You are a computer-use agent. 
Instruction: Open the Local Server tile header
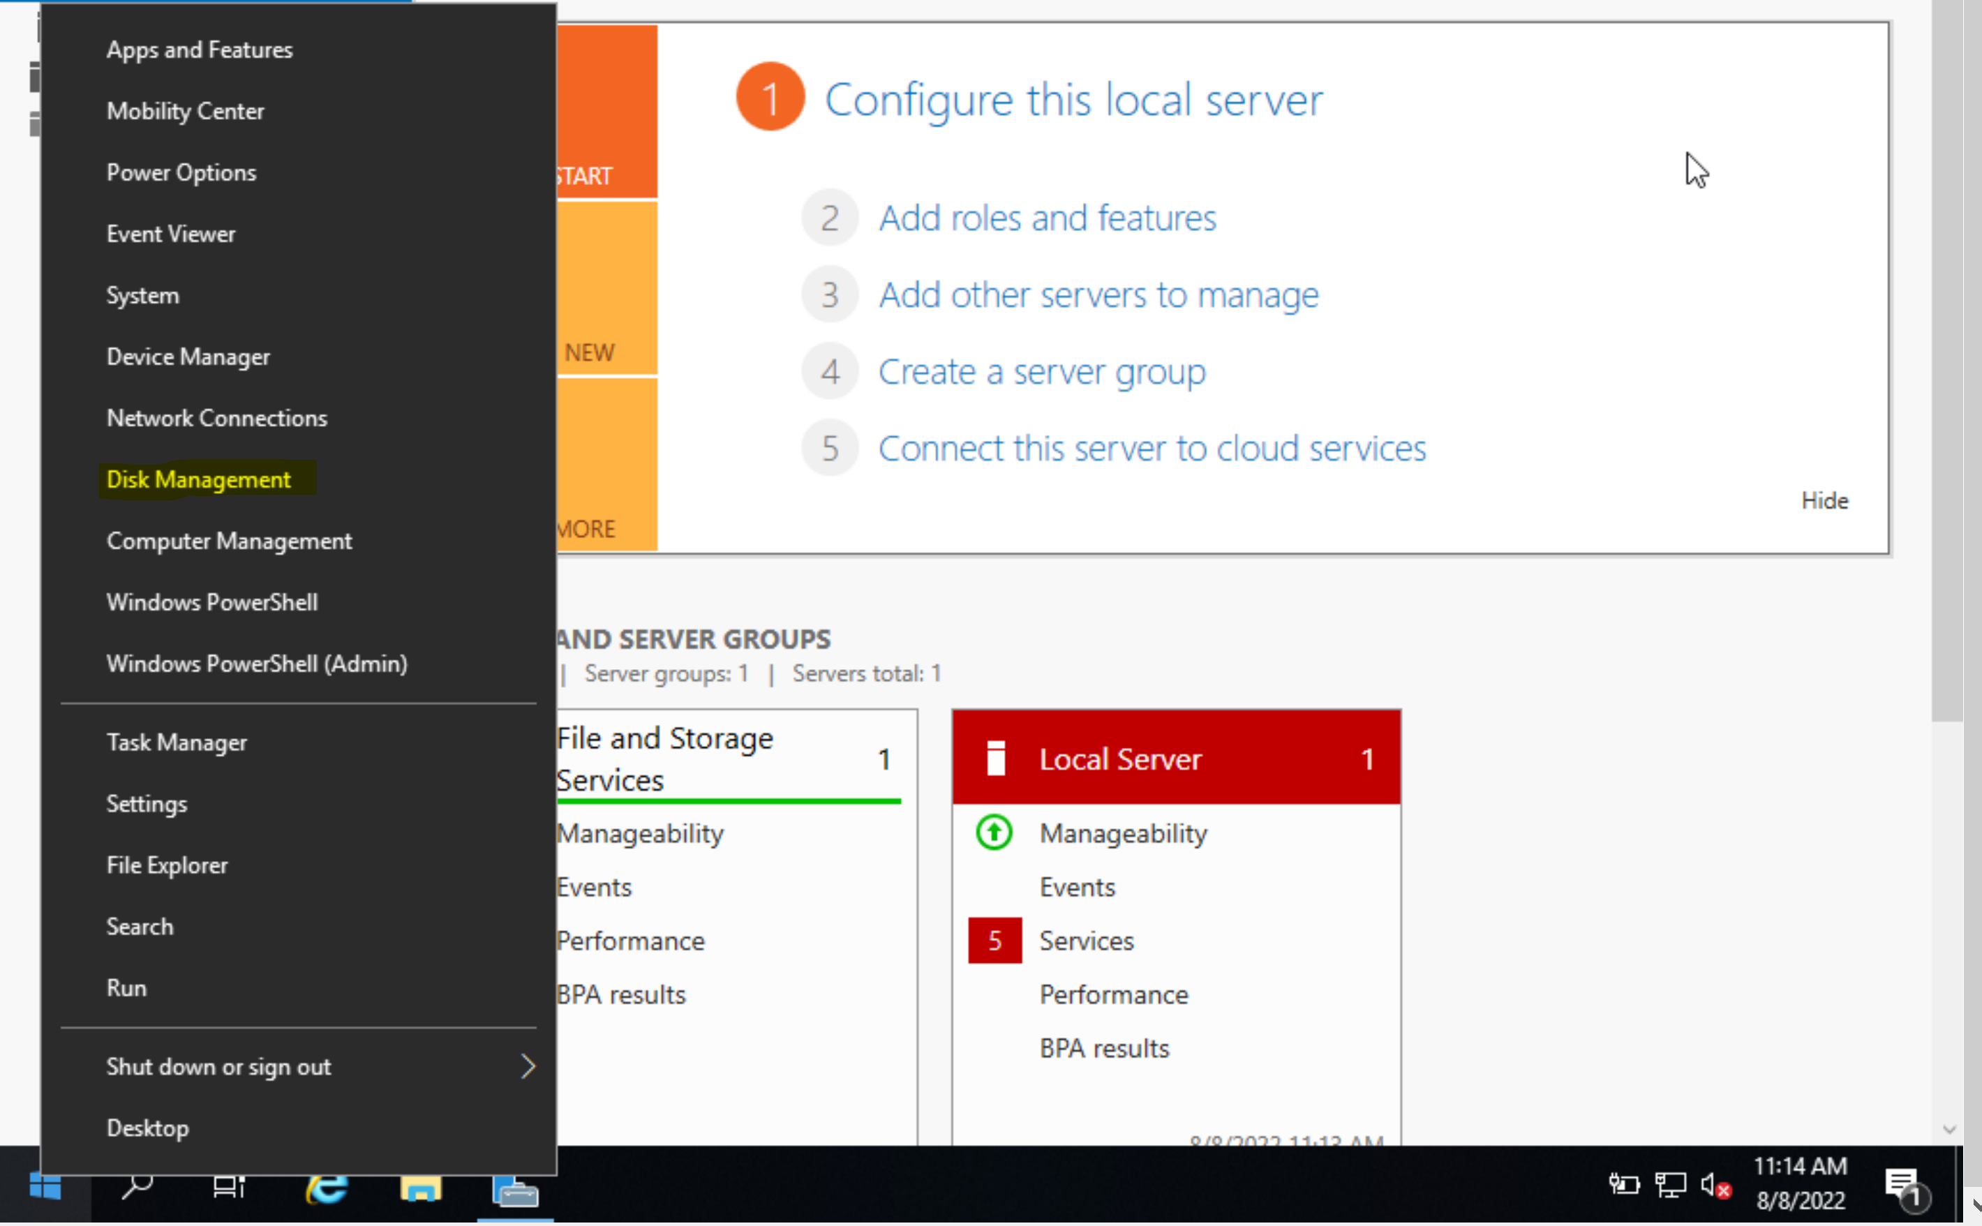point(1176,757)
